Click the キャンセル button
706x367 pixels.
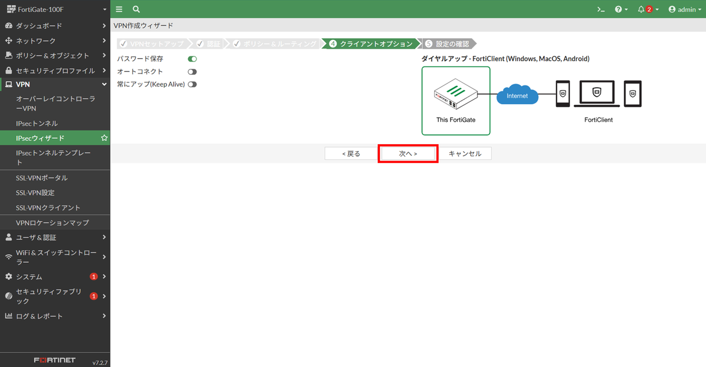point(465,154)
